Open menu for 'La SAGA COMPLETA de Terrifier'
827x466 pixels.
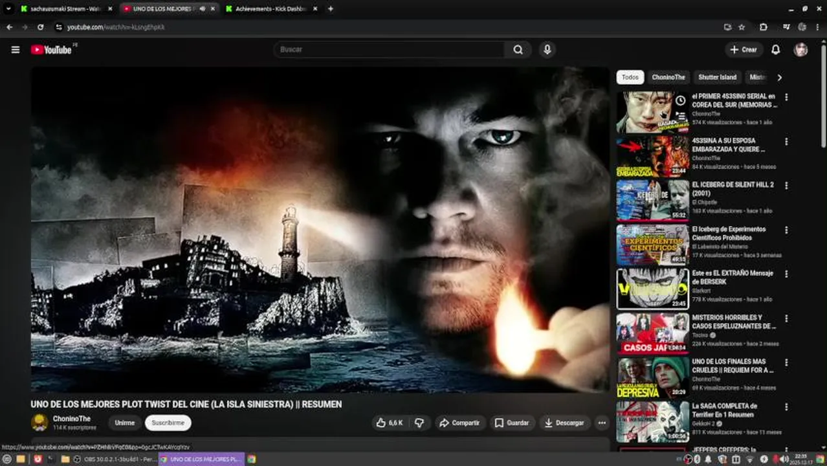coord(787,406)
